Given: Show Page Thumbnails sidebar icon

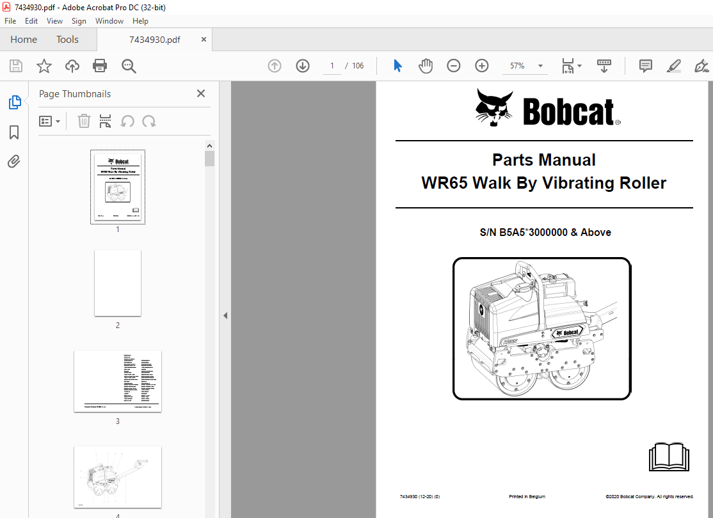Looking at the screenshot, I should (x=15, y=102).
